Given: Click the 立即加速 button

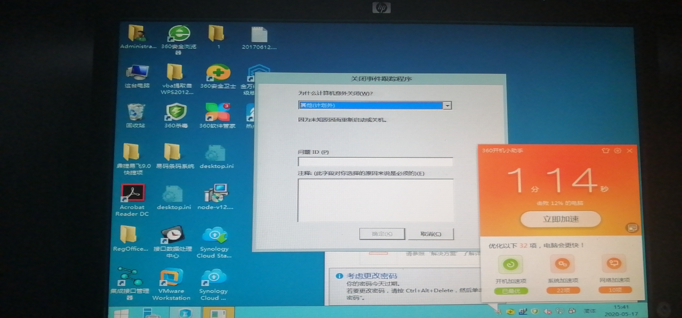Looking at the screenshot, I should coord(561,219).
